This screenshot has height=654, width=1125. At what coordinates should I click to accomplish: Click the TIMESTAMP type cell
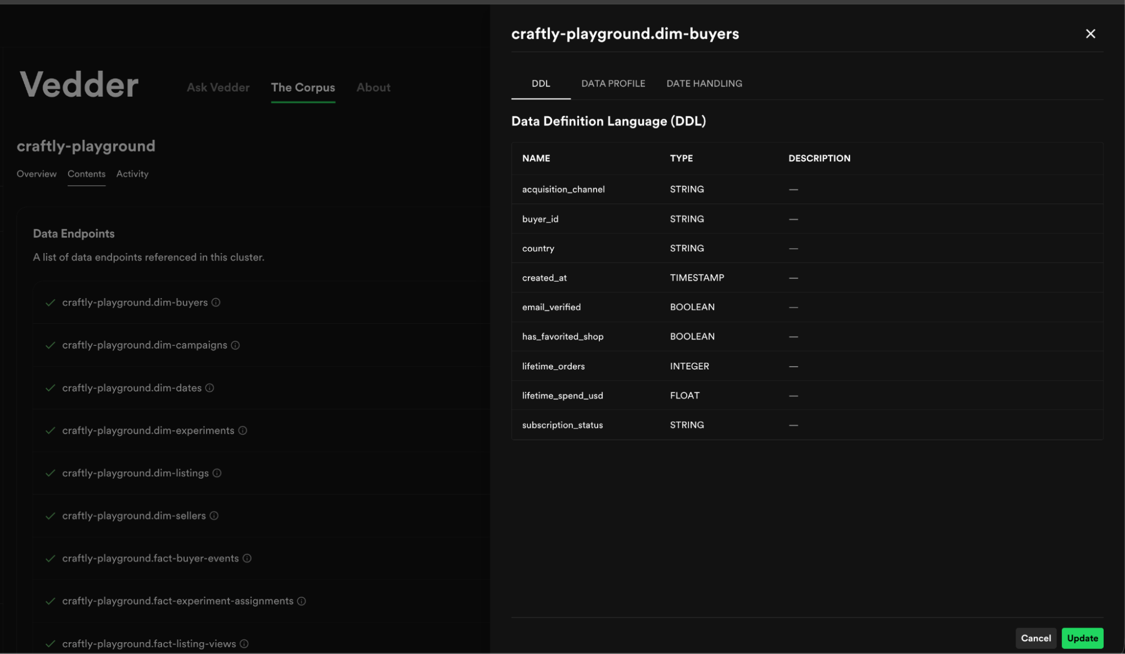point(697,278)
